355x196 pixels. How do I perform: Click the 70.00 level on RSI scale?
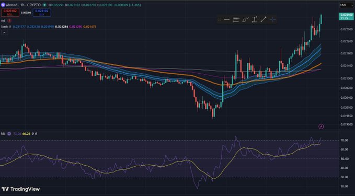(x=345, y=141)
